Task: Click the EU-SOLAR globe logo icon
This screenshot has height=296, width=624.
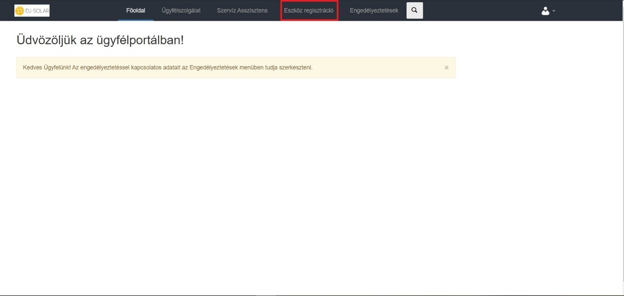Action: pyautogui.click(x=19, y=11)
